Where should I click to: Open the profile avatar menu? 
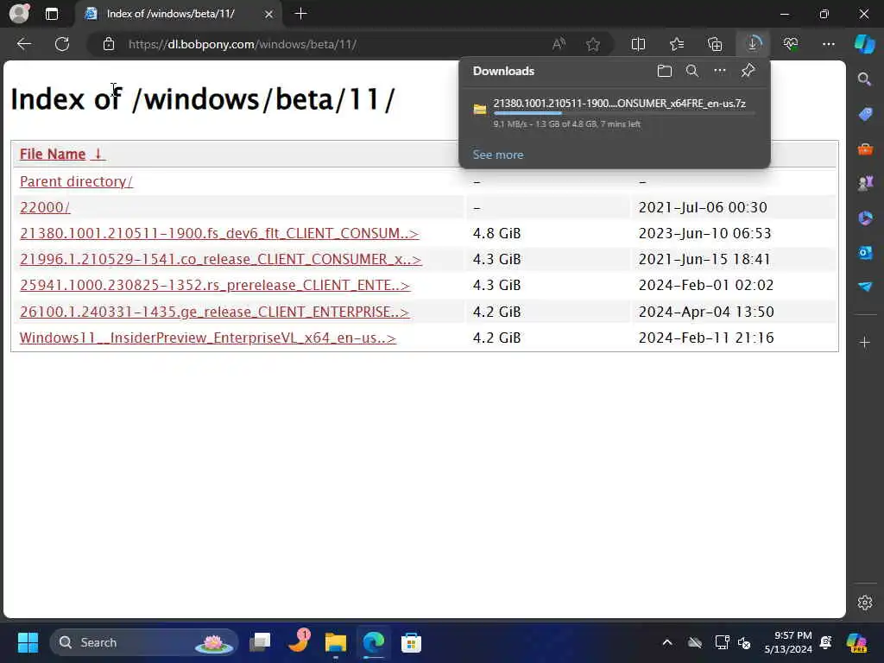(19, 14)
